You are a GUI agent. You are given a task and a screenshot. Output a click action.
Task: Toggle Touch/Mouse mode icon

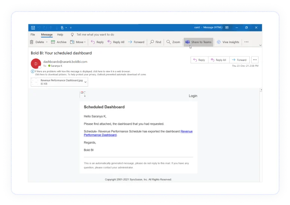(x=62, y=28)
